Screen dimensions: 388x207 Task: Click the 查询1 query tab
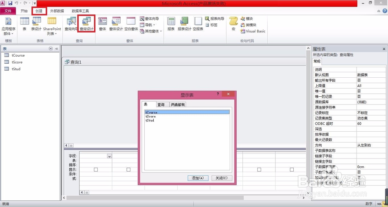(73, 62)
